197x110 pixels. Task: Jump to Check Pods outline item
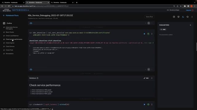9,50
